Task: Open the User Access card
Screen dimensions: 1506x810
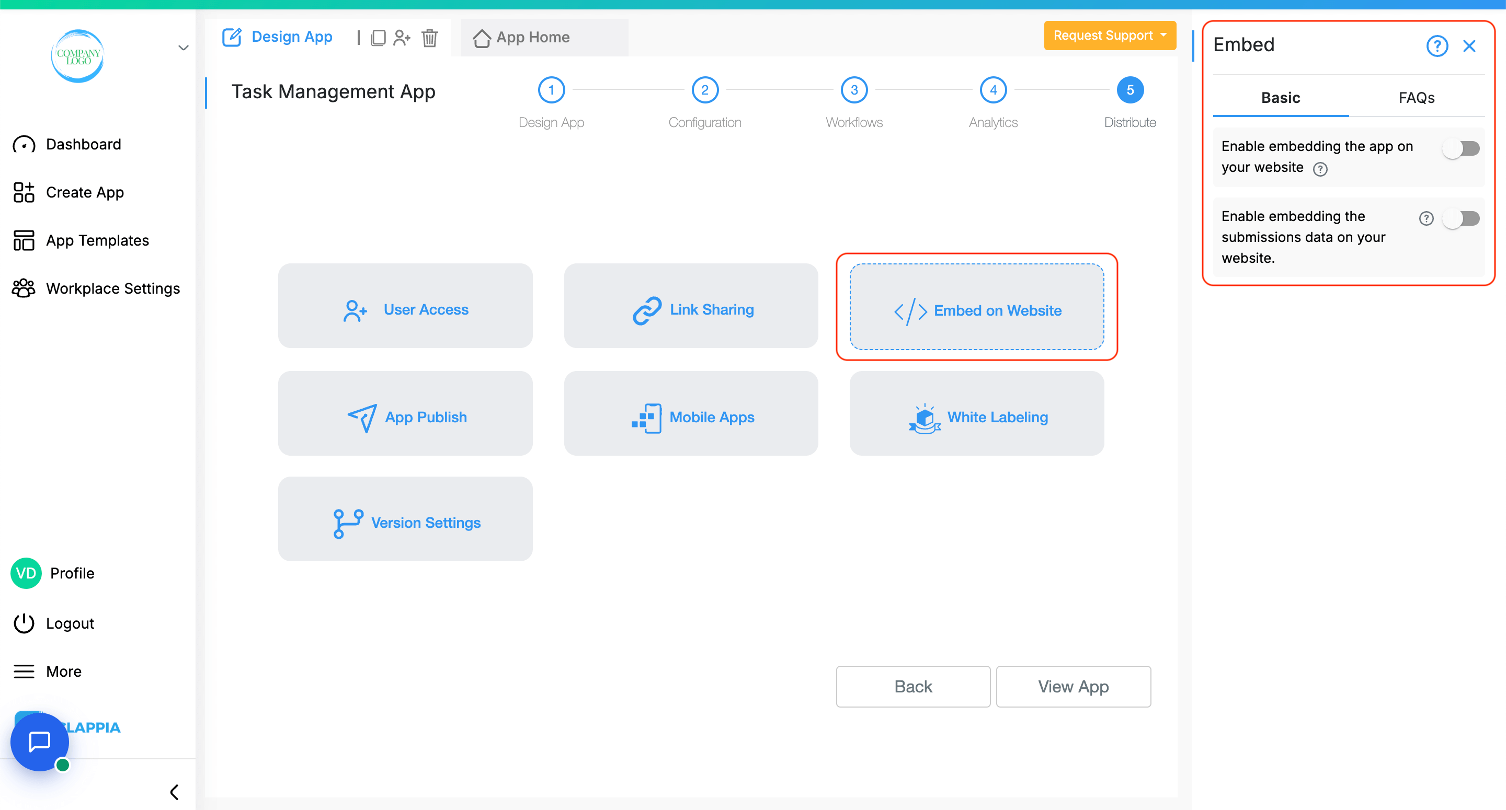Action: 405,306
